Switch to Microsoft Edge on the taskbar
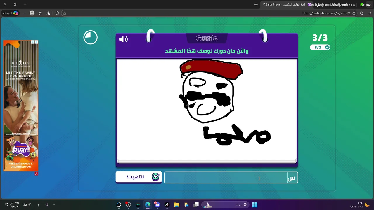The width and height of the screenshot is (374, 210). tap(148, 205)
